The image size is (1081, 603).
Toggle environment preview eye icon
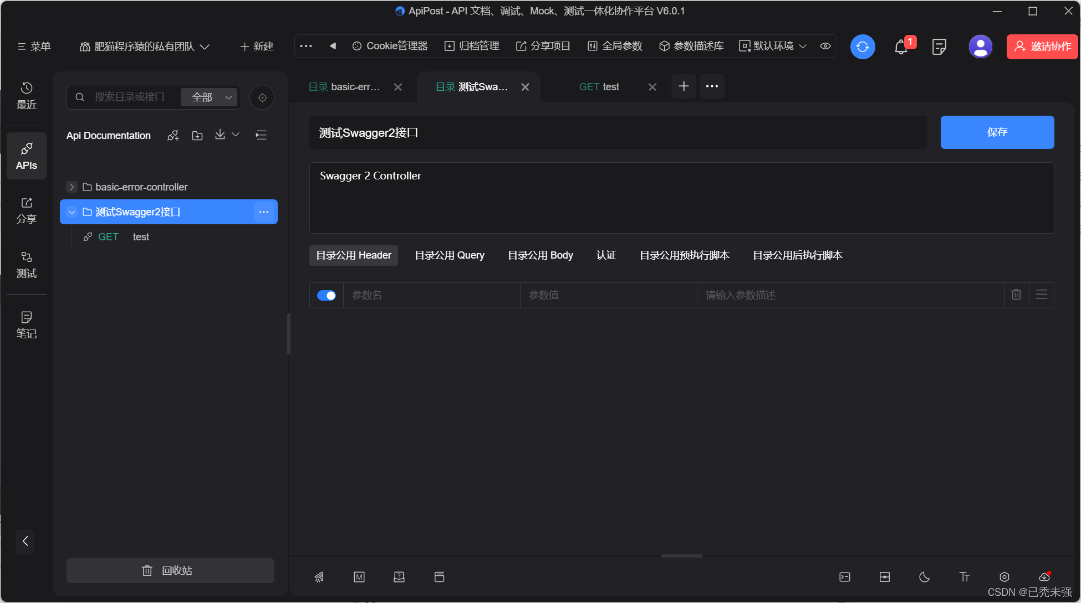pos(825,46)
